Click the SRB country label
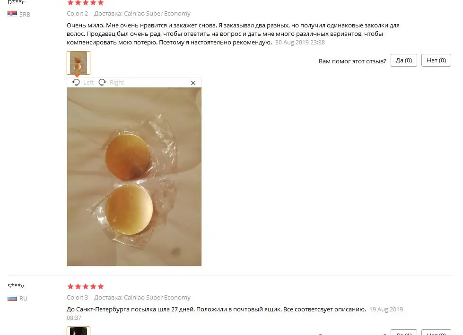 point(25,14)
